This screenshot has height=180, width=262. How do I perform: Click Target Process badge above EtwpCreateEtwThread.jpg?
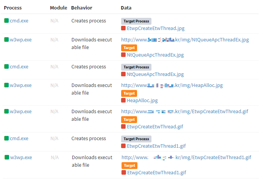[x=136, y=21]
